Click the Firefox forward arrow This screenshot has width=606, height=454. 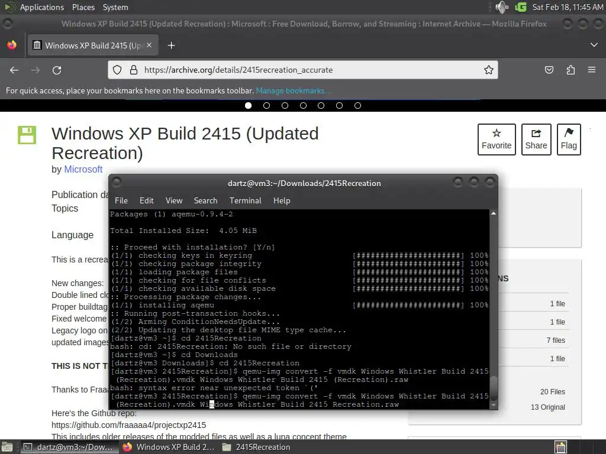click(35, 70)
